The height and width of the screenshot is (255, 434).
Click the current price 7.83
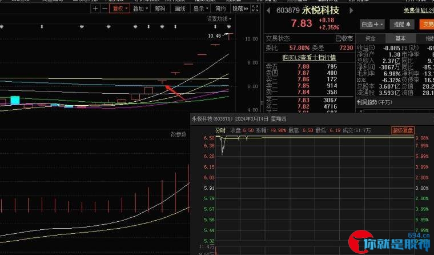(302, 23)
